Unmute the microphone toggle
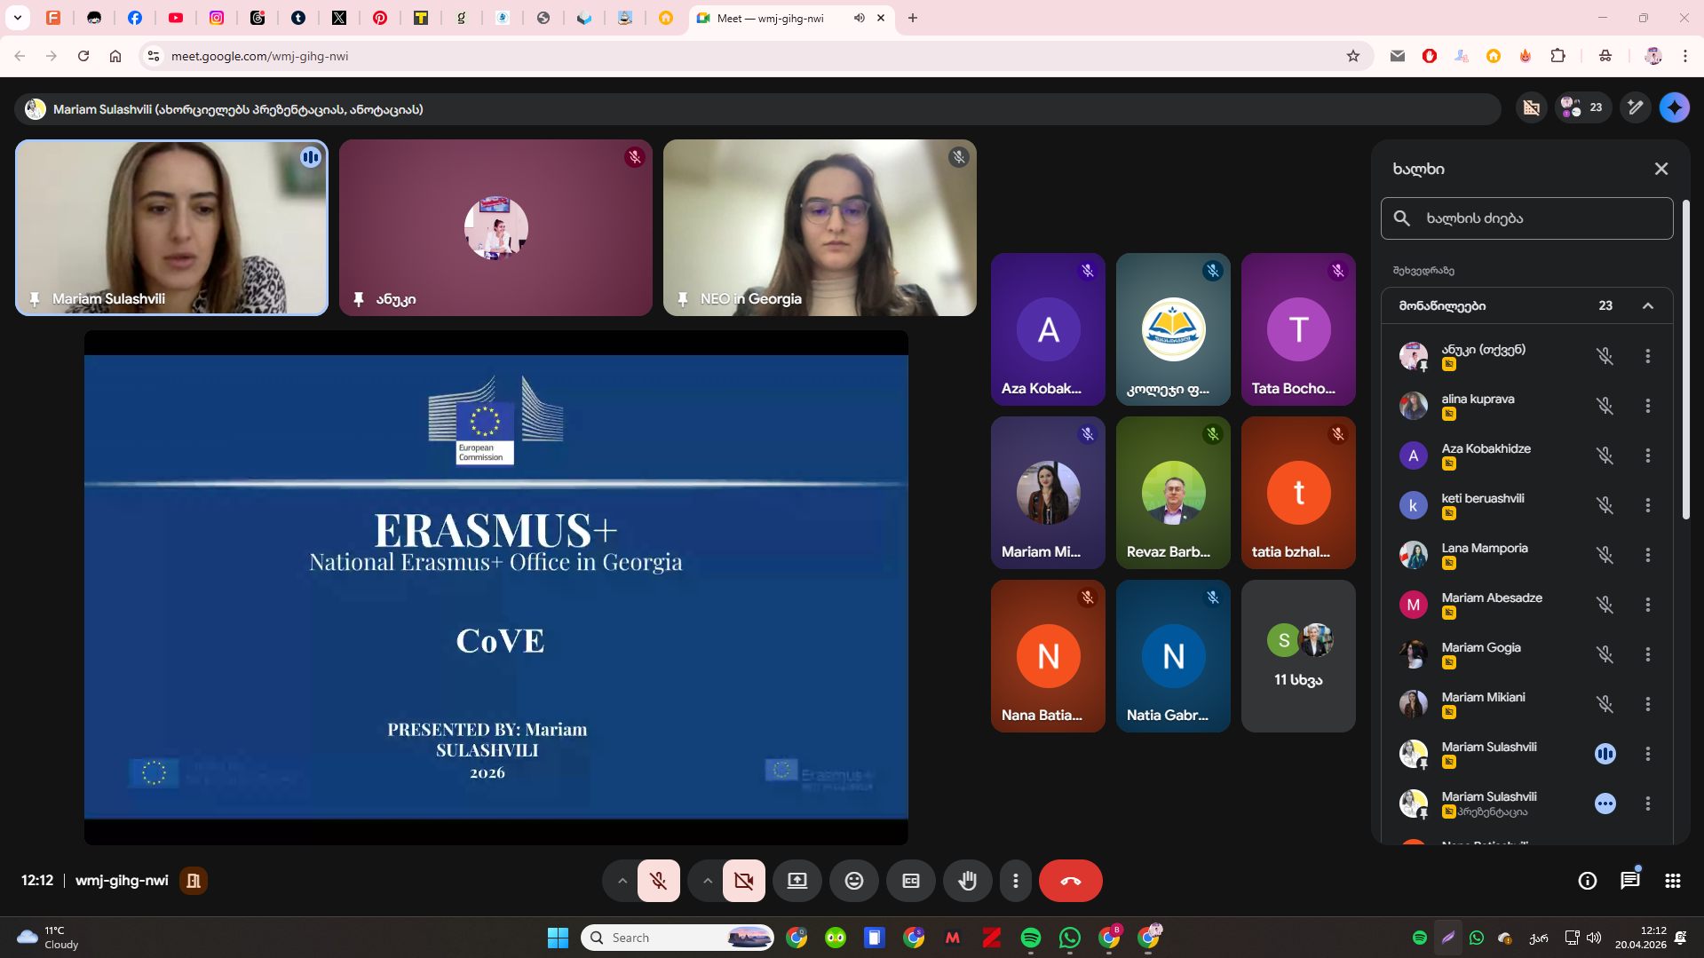The width and height of the screenshot is (1704, 958). [658, 881]
